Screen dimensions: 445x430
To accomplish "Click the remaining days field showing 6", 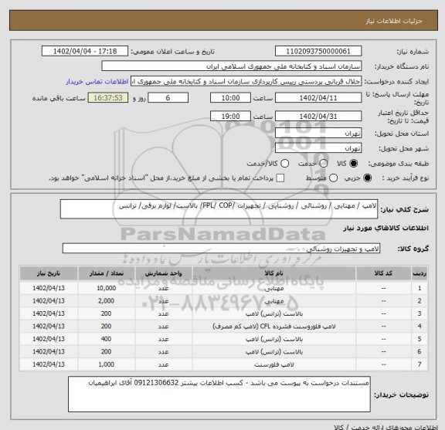I will [168, 98].
